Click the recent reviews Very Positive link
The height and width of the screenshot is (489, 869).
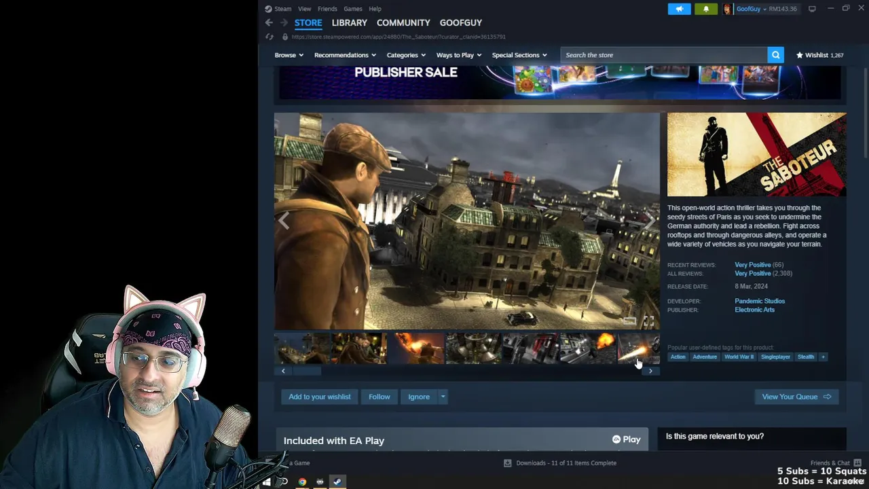[753, 265]
